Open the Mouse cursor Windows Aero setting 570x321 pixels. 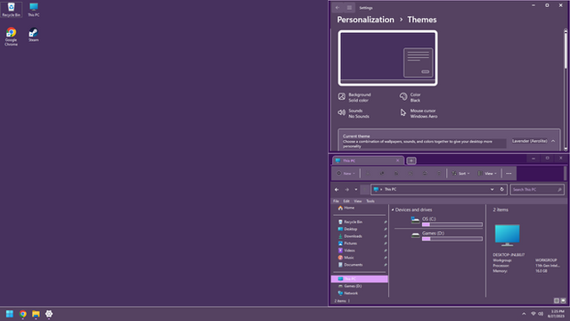coord(419,113)
